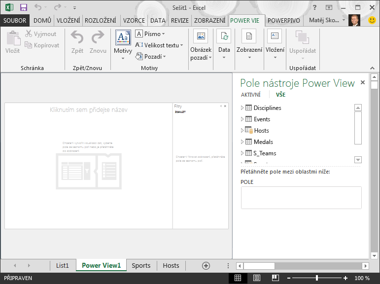Expand the Events table
Viewport: 380px width, 284px height.
[x=242, y=119]
